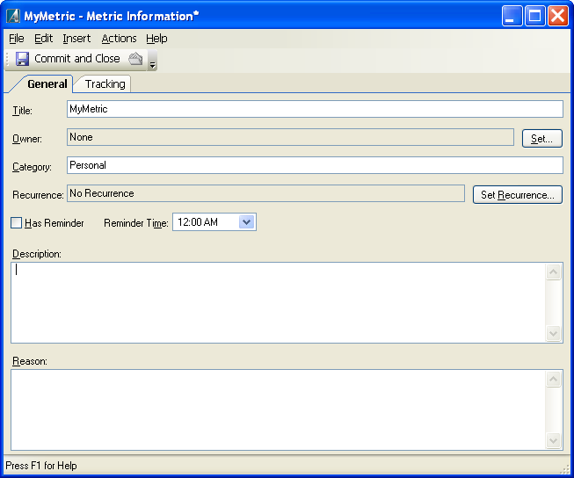Click the Reason scrollbar up arrow
Image resolution: width=574 pixels, height=478 pixels.
click(553, 380)
